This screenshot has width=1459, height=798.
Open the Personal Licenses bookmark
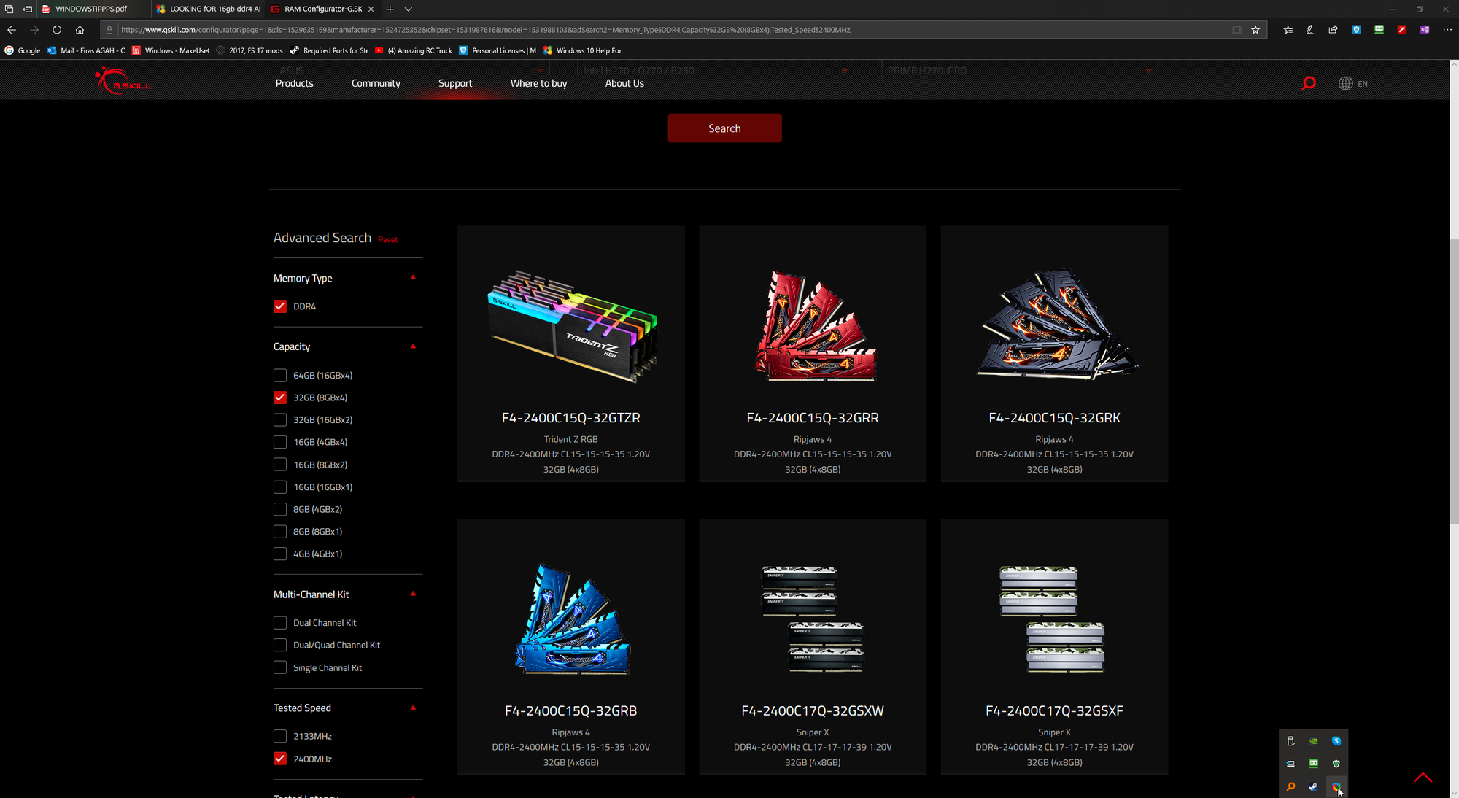click(x=498, y=50)
